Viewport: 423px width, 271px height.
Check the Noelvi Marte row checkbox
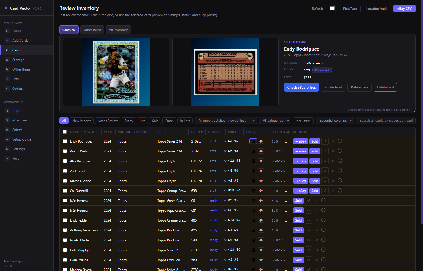pyautogui.click(x=65, y=240)
